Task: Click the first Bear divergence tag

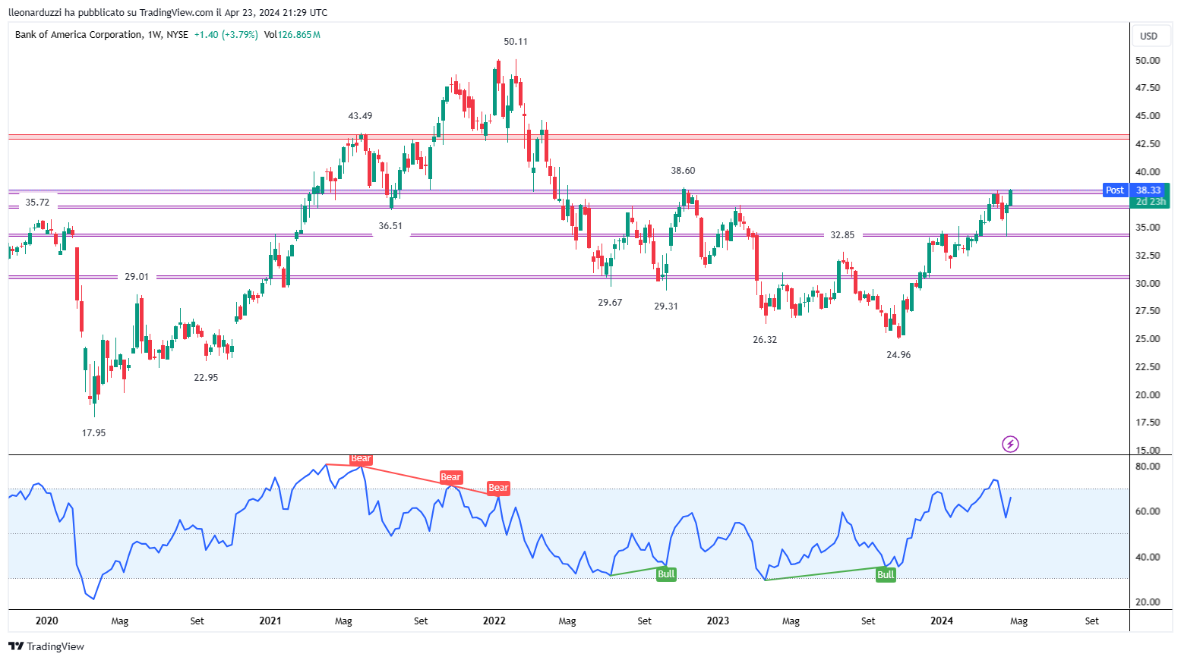Action: 361,458
